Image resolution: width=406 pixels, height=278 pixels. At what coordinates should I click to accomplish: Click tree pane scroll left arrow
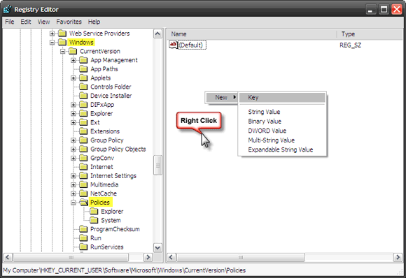point(8,257)
